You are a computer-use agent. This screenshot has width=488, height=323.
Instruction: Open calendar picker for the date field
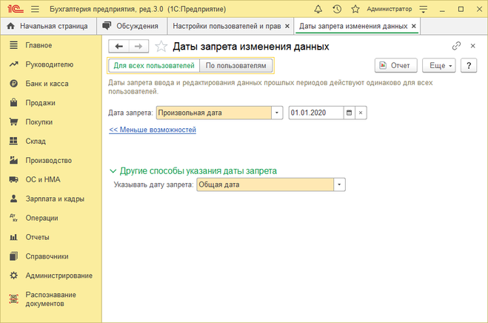349,113
